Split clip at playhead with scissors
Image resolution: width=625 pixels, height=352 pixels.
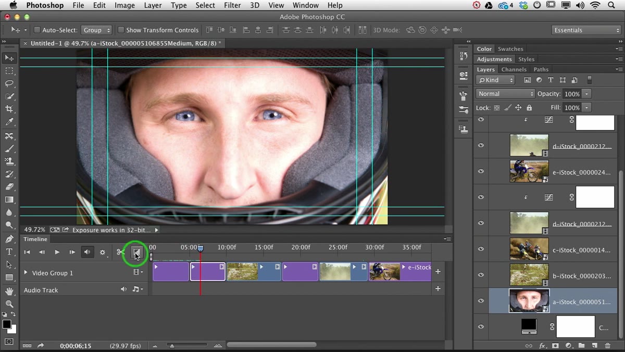121,252
